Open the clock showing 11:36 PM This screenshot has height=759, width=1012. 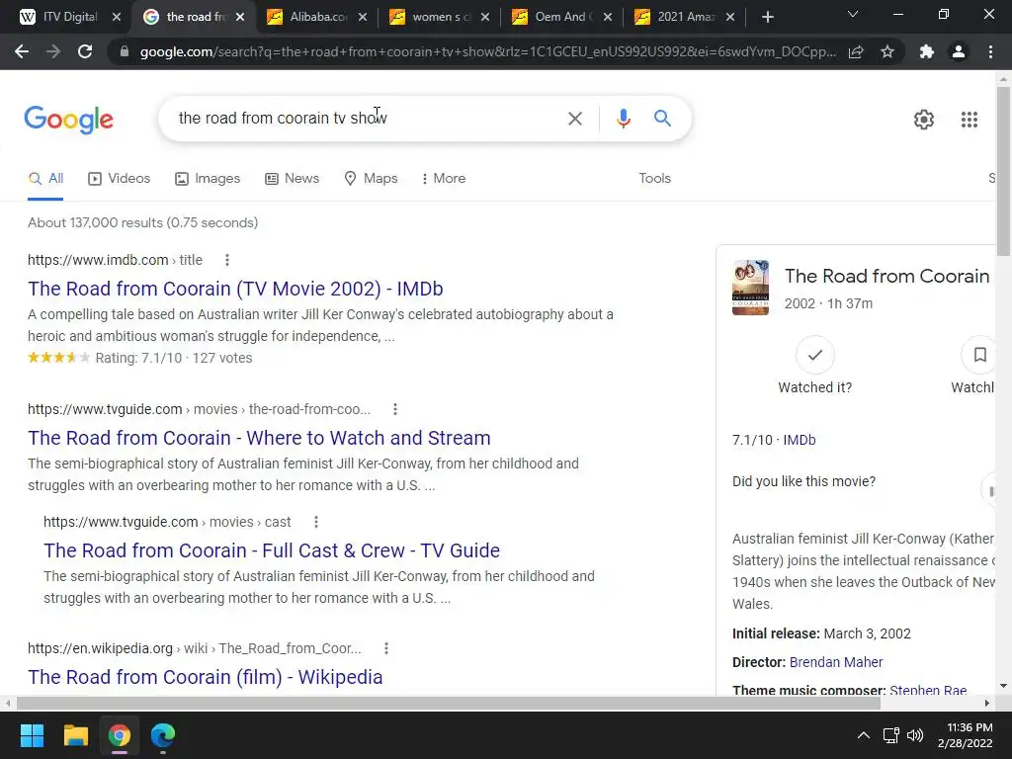pyautogui.click(x=966, y=735)
